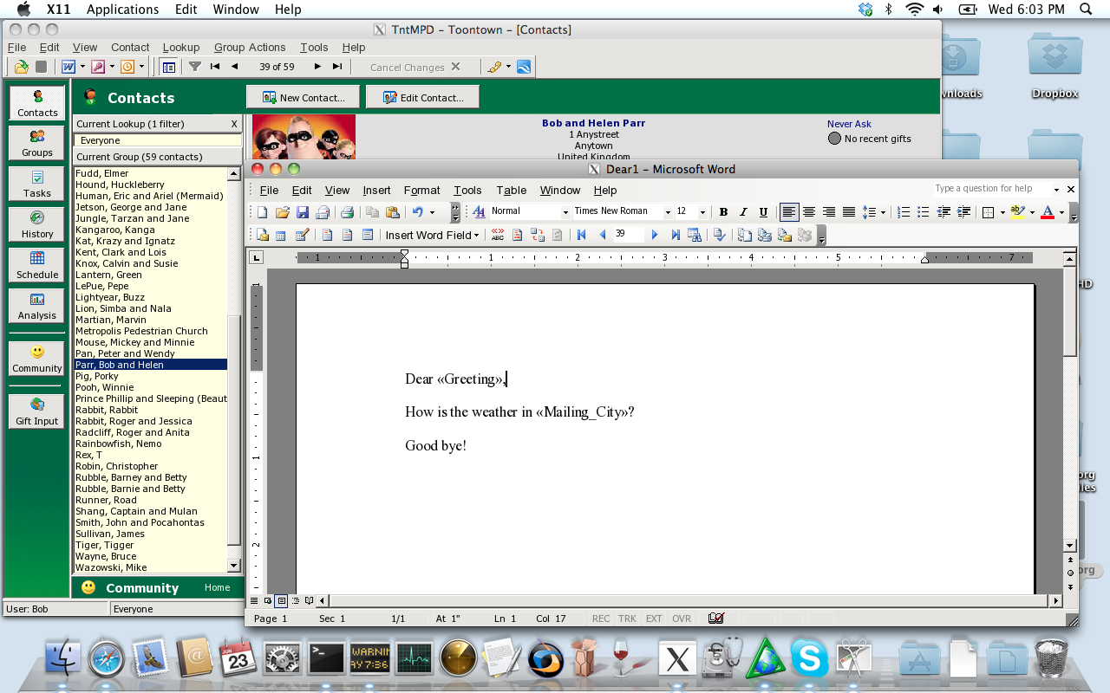Click the Styles and Formatting icon in Word
This screenshot has width=1110, height=693.
tap(479, 212)
